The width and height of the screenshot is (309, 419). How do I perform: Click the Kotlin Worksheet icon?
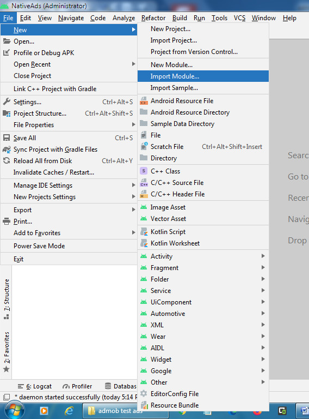pyautogui.click(x=144, y=243)
